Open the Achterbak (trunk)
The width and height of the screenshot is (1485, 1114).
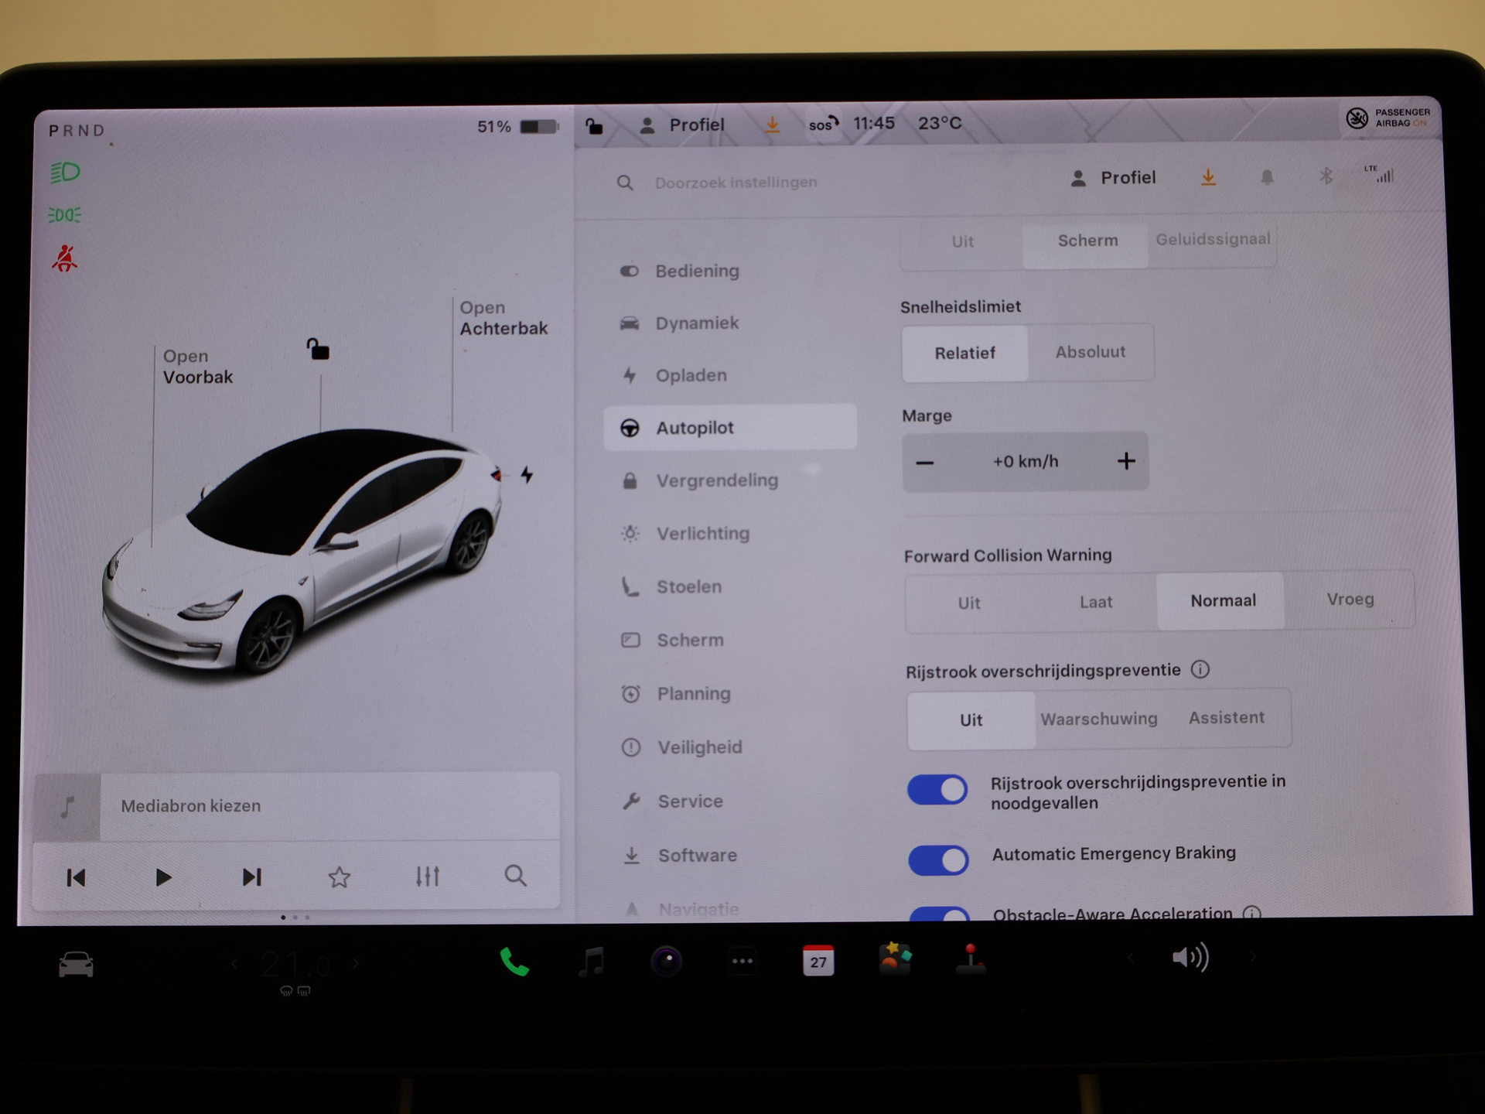(x=504, y=318)
